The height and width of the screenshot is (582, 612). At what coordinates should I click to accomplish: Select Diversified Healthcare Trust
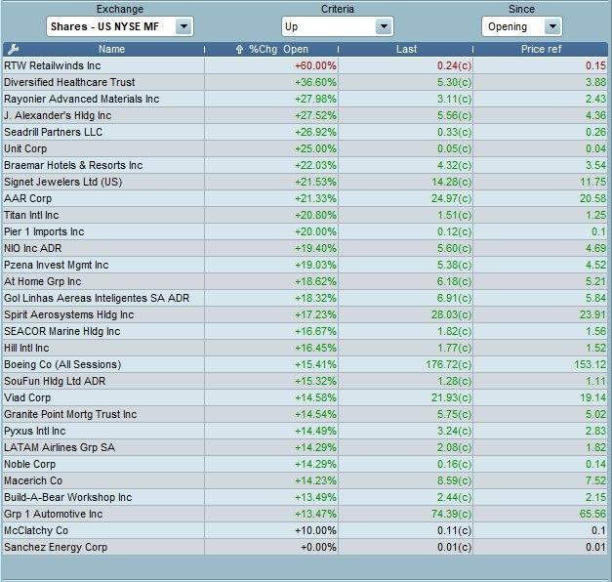69,82
